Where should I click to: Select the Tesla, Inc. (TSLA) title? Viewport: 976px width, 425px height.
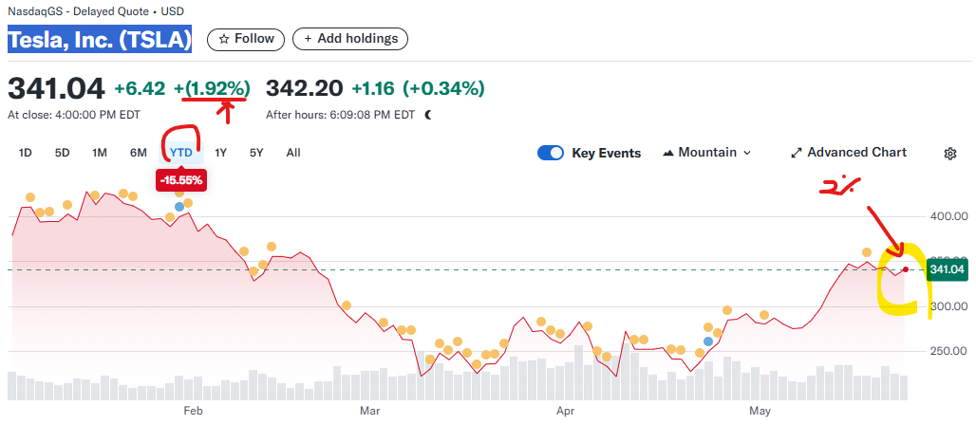pyautogui.click(x=100, y=39)
